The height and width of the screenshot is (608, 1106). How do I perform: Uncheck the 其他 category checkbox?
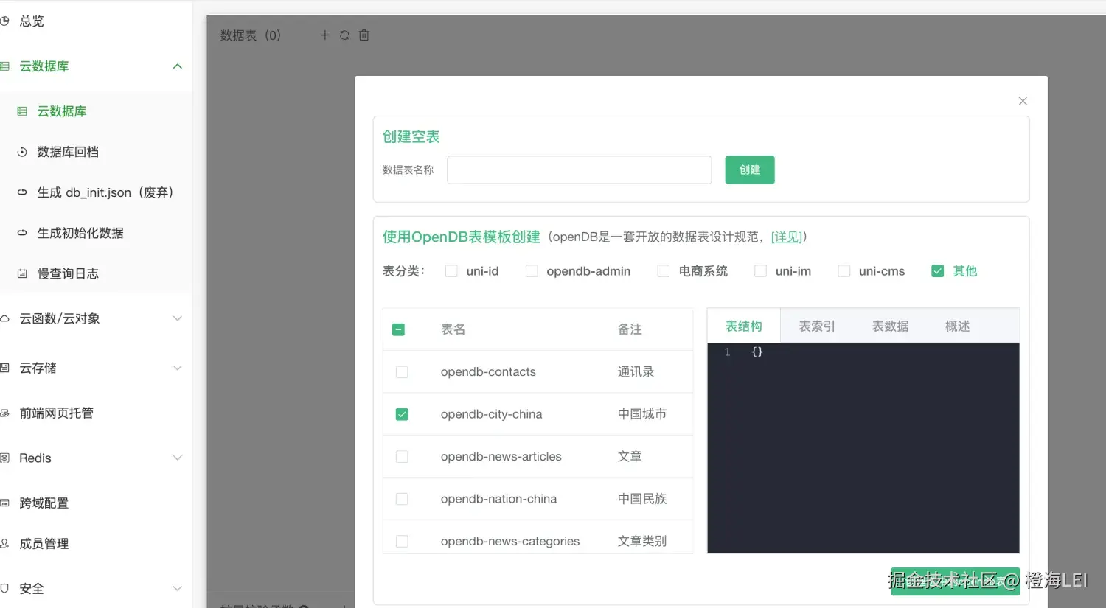938,271
